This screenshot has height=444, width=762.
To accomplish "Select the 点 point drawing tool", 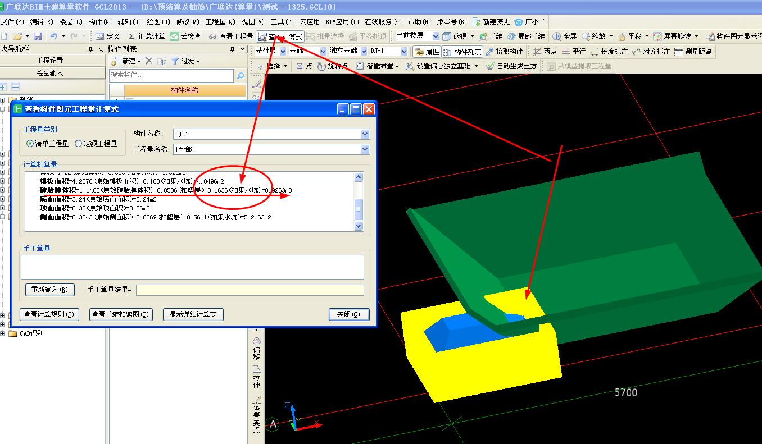I will pos(304,66).
